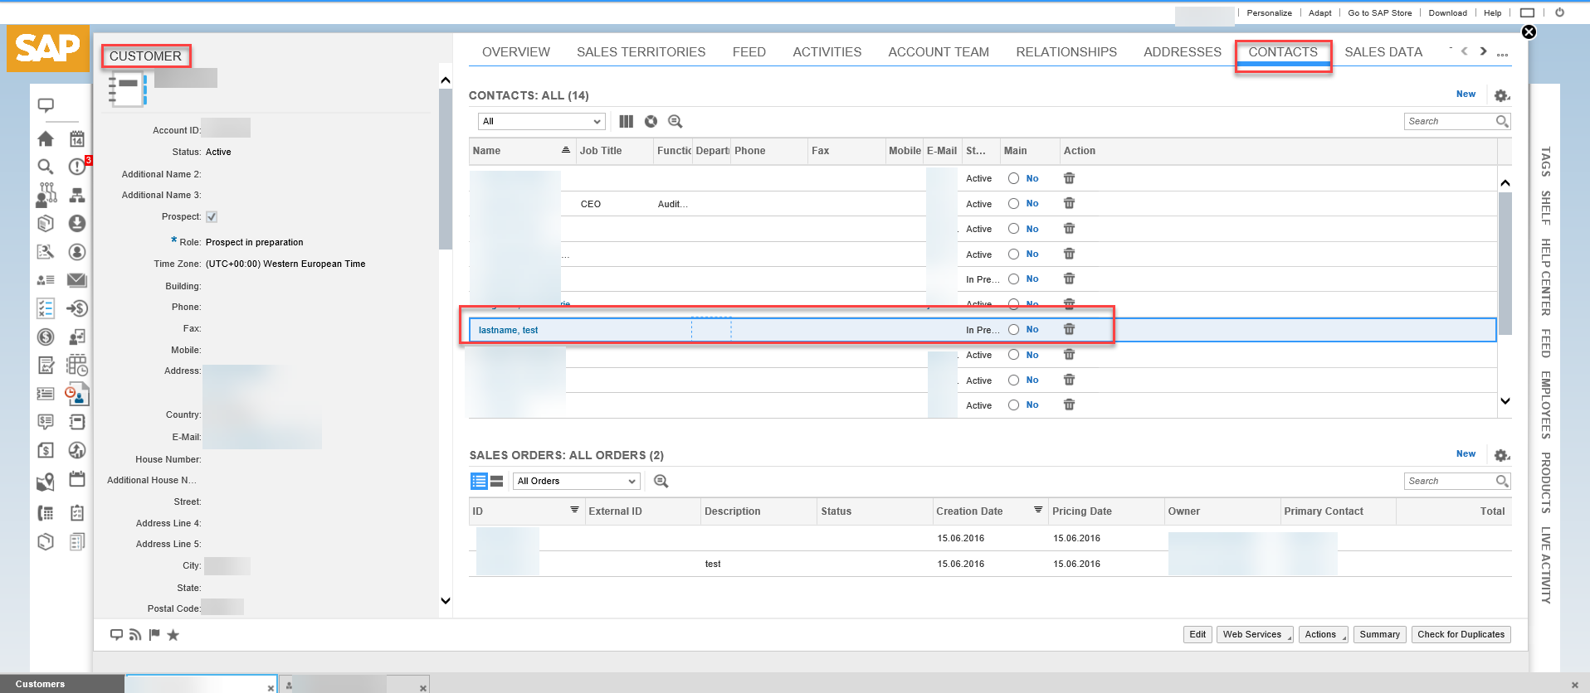Open the contacts All filter dropdown
This screenshot has height=693, width=1590.
(542, 122)
